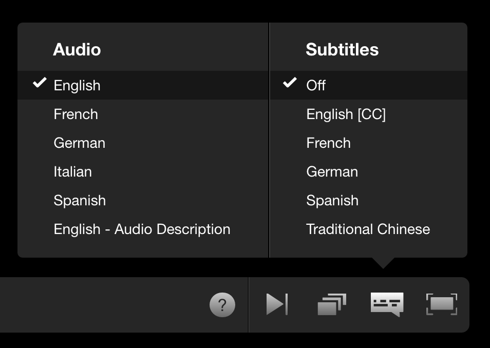Click the help question mark icon

click(x=222, y=305)
